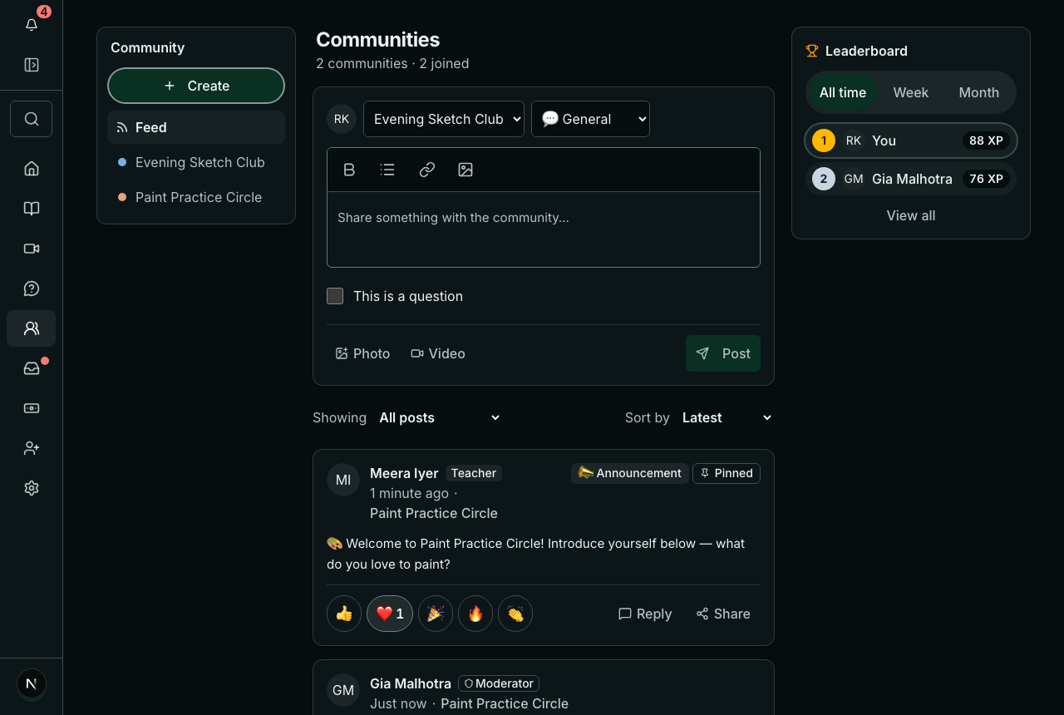Share Meera Iyer's post
Viewport: 1064px width, 715px height.
(x=723, y=614)
